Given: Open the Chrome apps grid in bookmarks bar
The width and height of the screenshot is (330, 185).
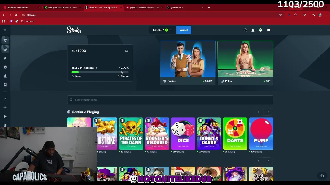Looking at the screenshot, I should [x=3, y=21].
